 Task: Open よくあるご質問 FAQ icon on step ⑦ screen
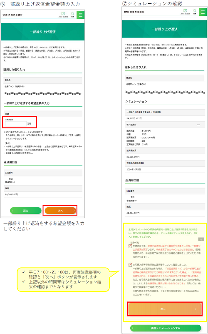[185, 12]
